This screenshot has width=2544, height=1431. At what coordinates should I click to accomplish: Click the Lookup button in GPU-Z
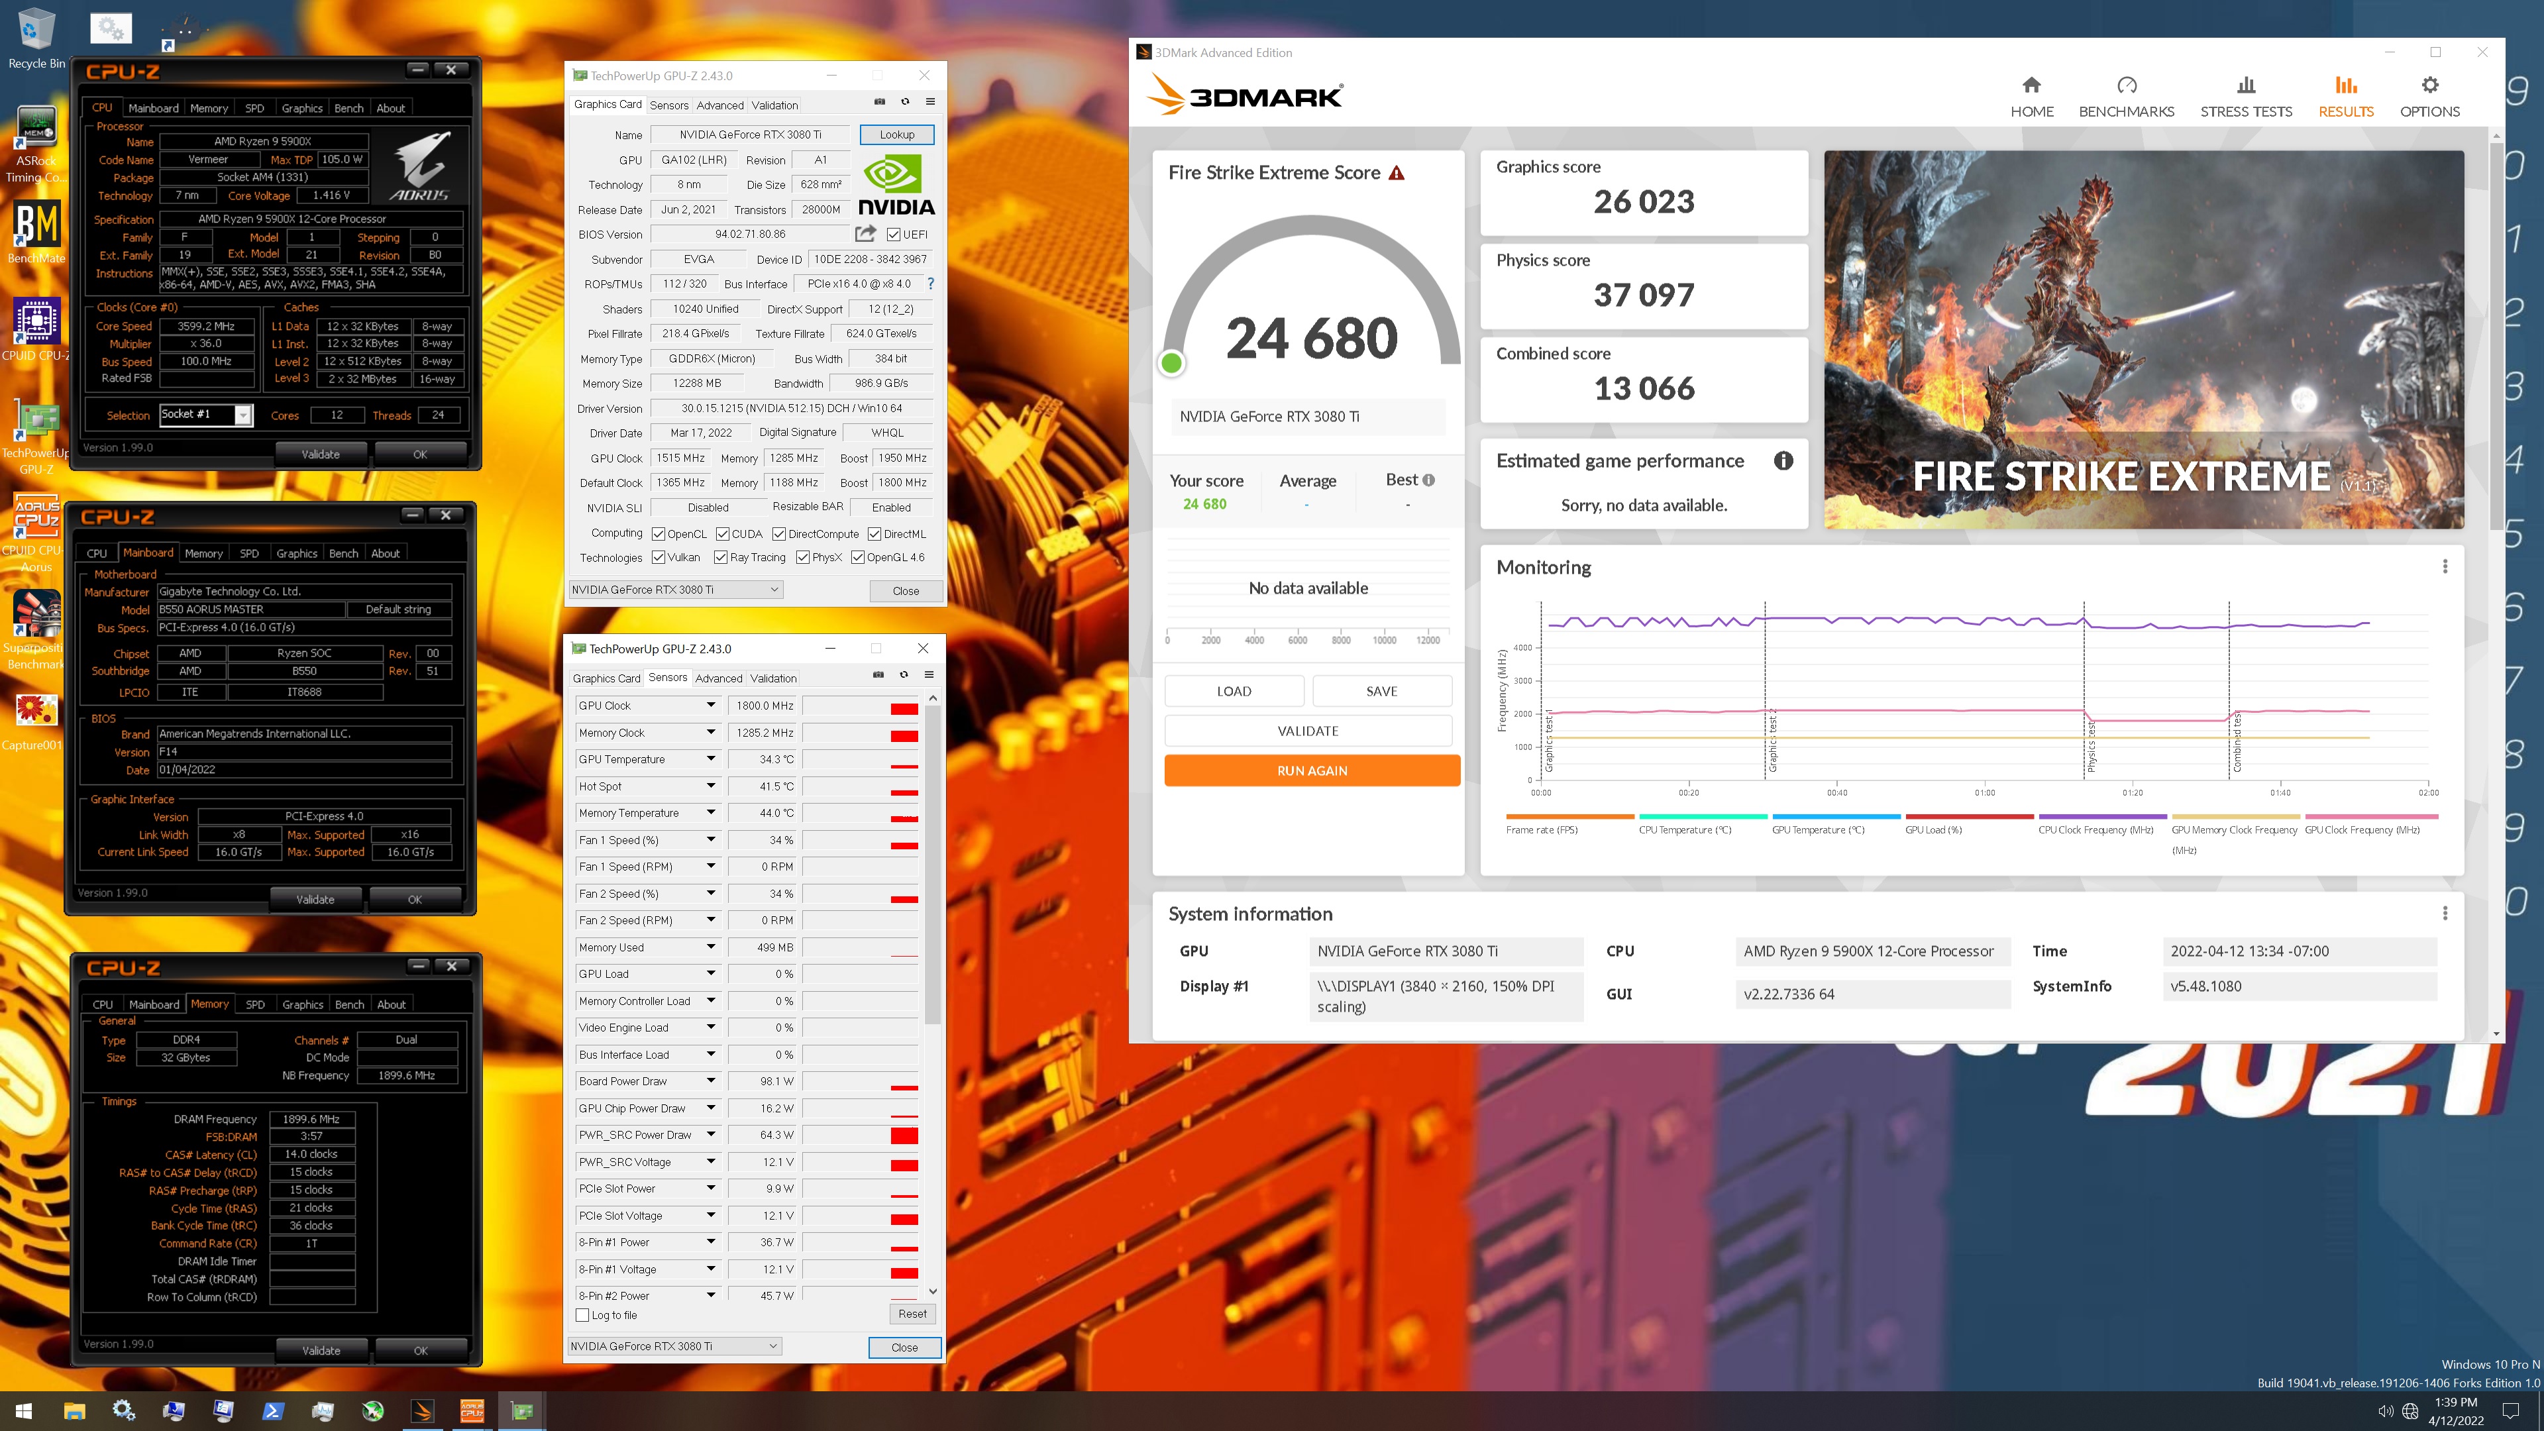coord(897,134)
